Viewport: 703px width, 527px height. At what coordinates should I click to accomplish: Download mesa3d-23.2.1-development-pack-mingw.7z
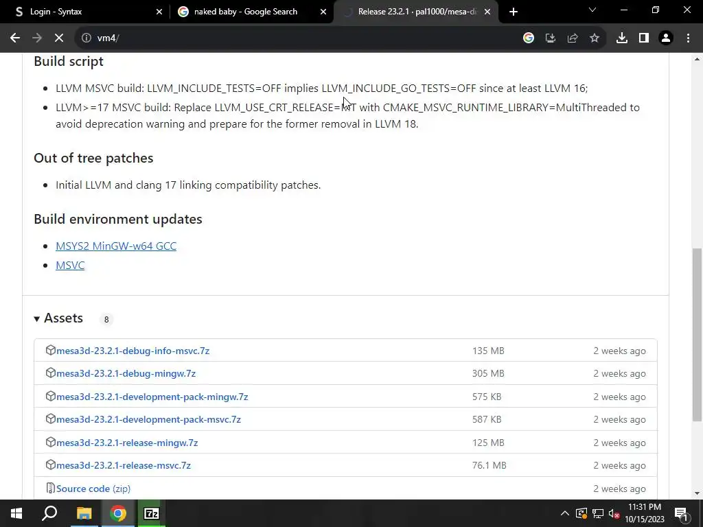152,397
